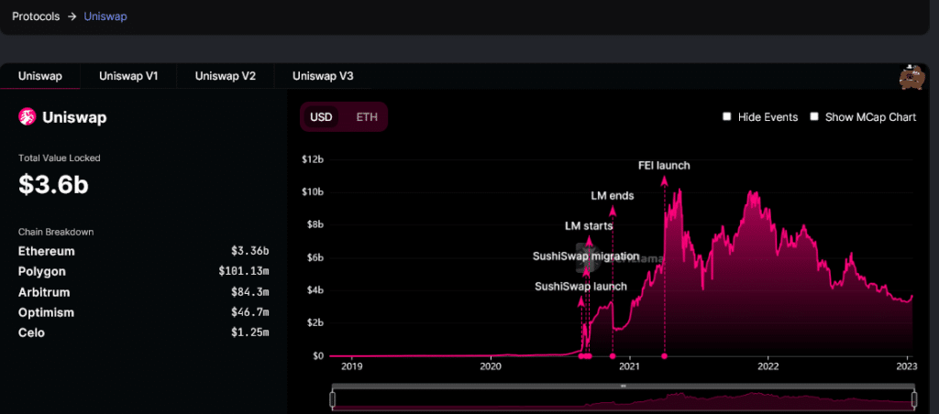939x414 pixels.
Task: Select the LM ends event marker dot
Action: 612,356
